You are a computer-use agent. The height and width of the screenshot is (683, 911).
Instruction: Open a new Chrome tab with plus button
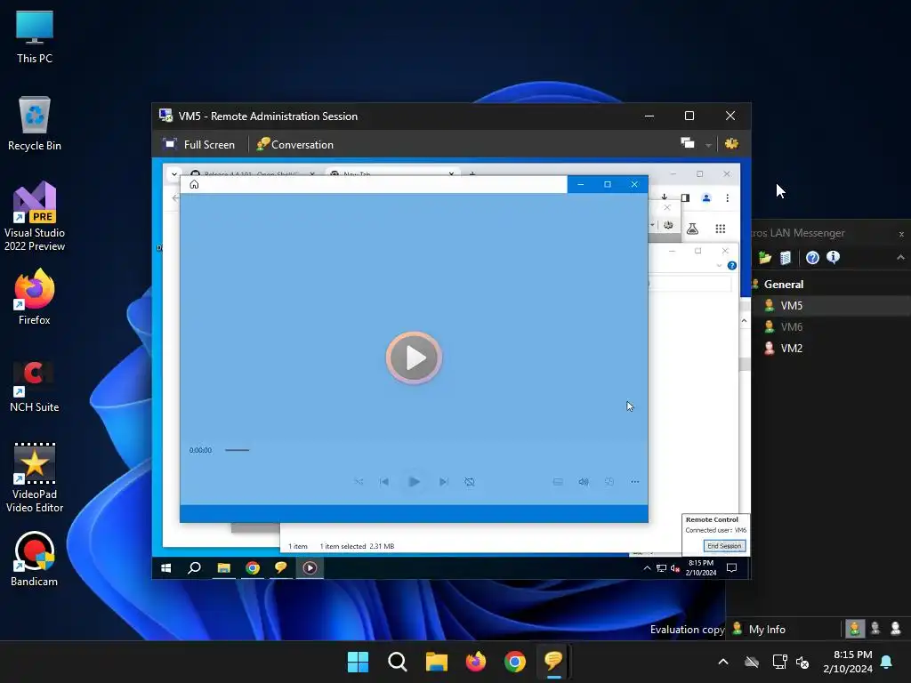(472, 173)
